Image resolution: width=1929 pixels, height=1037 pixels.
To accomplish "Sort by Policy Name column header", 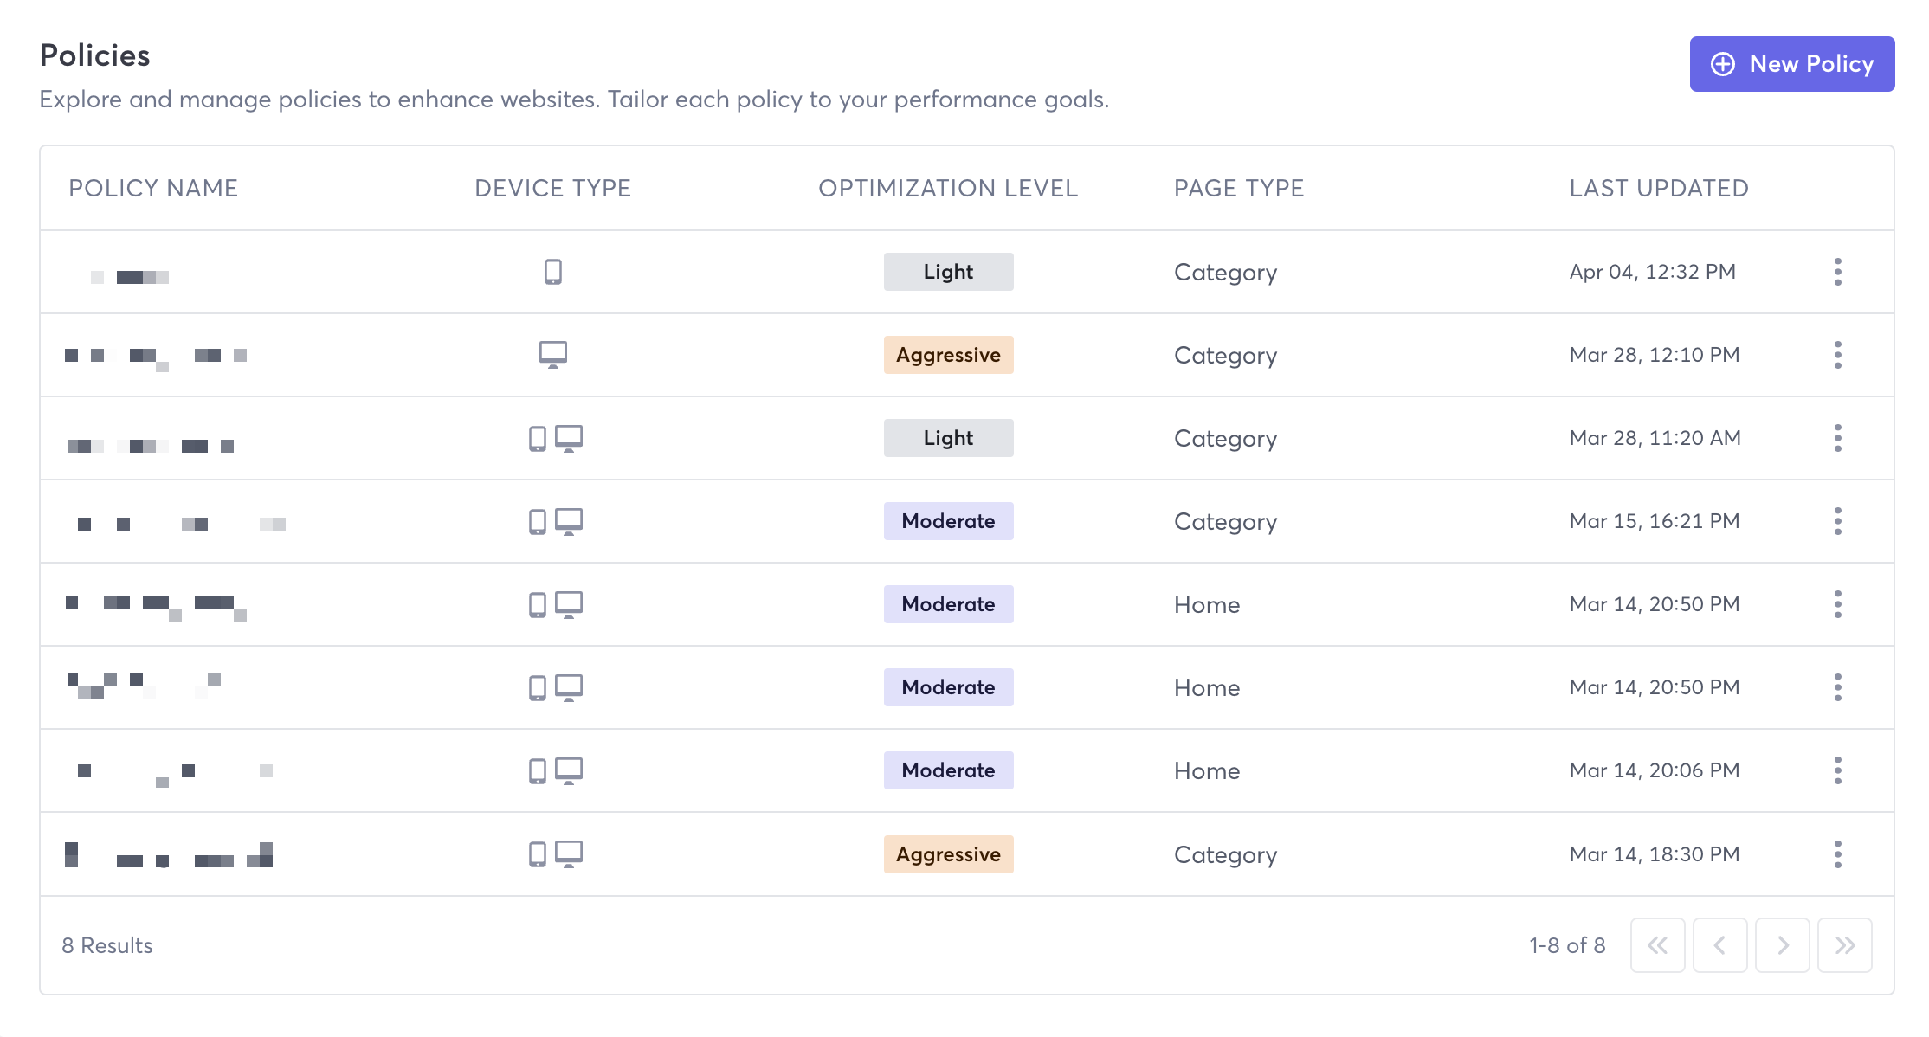I will pyautogui.click(x=153, y=188).
